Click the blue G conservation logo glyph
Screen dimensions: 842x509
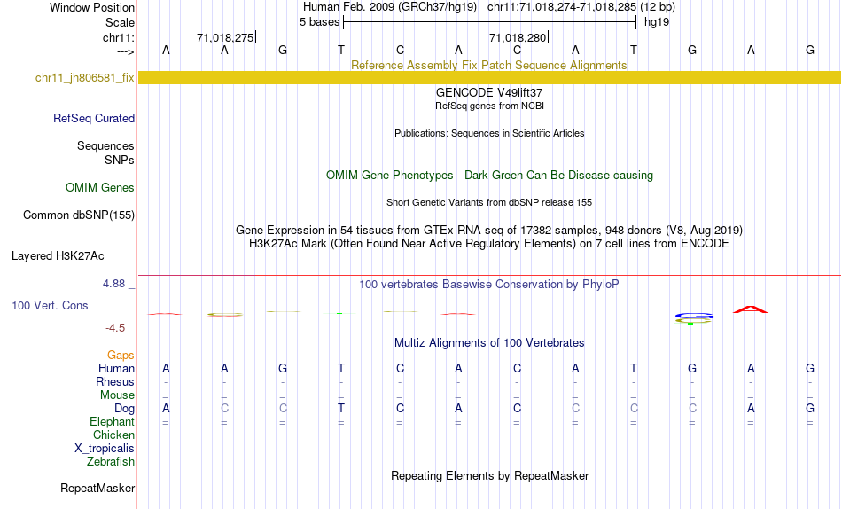click(x=694, y=316)
